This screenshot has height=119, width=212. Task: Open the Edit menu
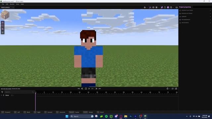point(7,4)
